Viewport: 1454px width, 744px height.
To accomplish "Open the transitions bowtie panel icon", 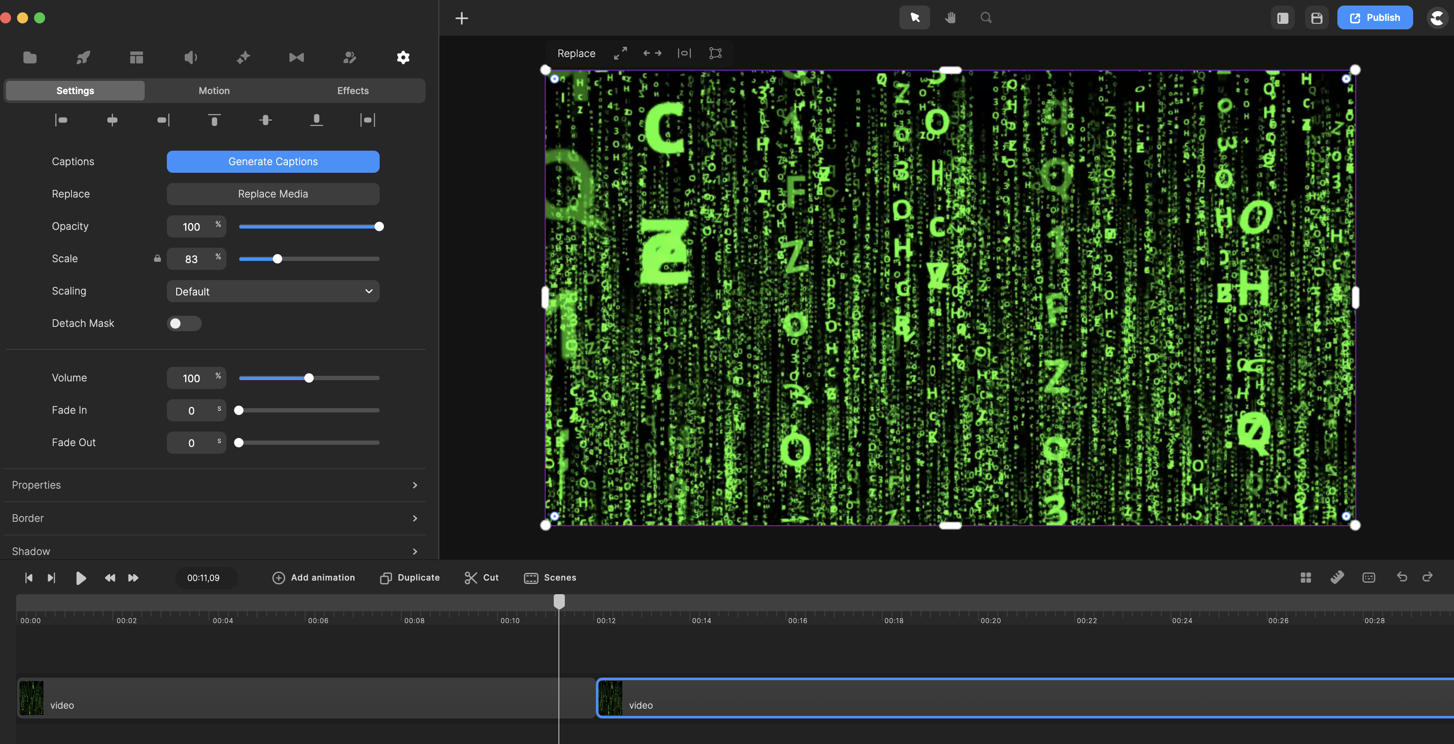I will (297, 57).
